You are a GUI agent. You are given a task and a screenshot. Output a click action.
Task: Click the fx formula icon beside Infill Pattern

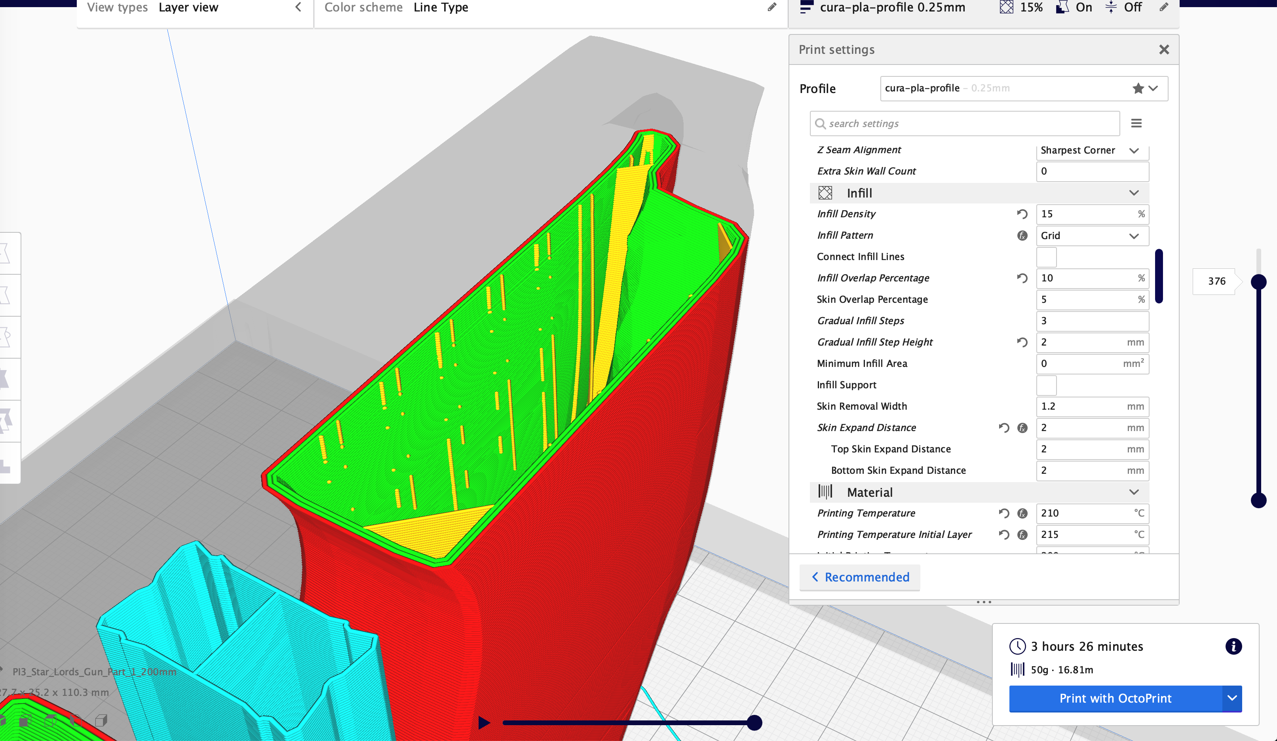tap(1022, 236)
